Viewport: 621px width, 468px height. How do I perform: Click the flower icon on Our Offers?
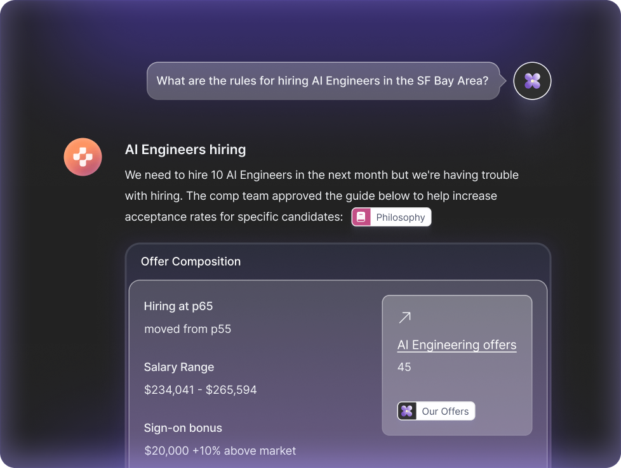407,411
